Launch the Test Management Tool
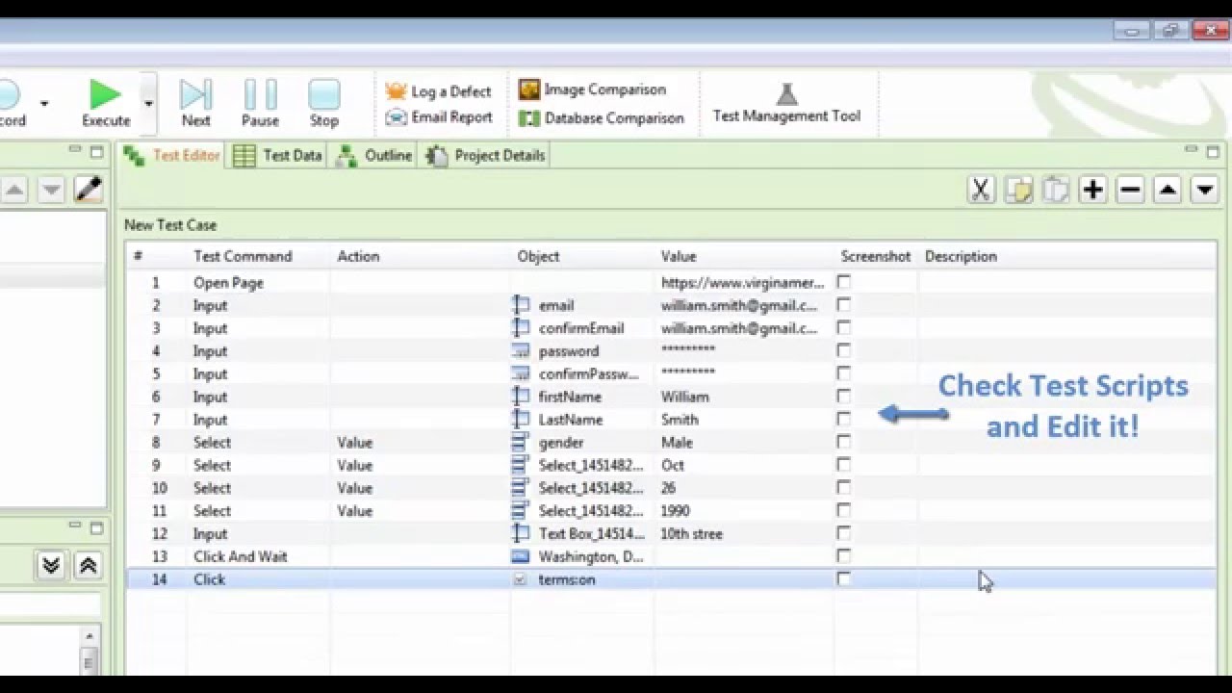This screenshot has width=1232, height=693. pos(786,105)
